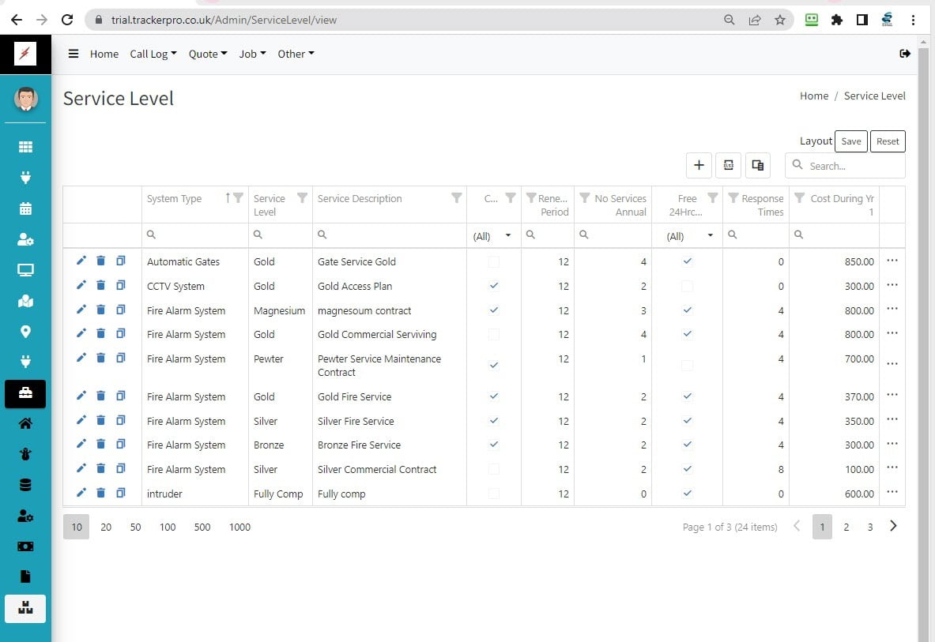
Task: Delete the CCTV System row using trash icon
Action: coord(100,286)
